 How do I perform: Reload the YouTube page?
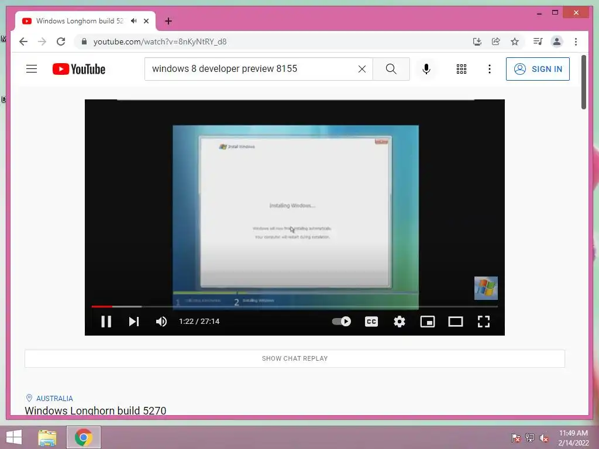[x=61, y=42]
